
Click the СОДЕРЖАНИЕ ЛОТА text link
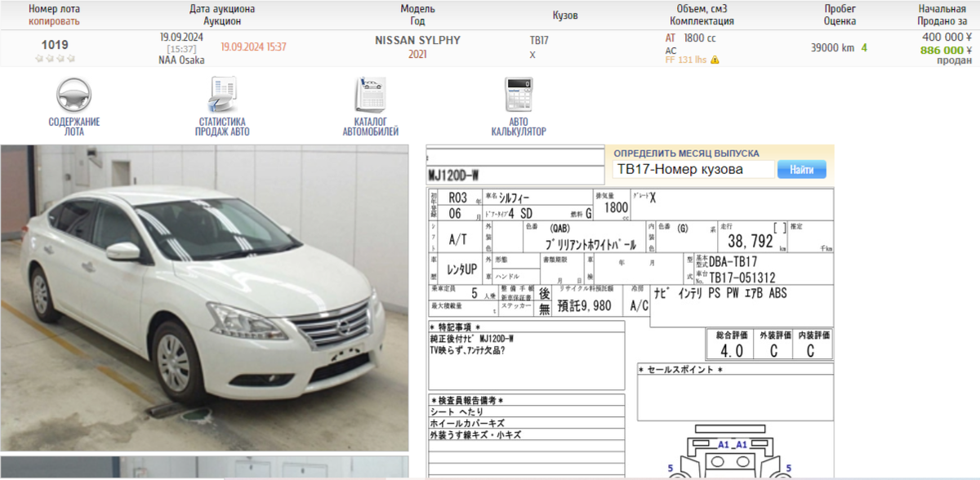74,127
